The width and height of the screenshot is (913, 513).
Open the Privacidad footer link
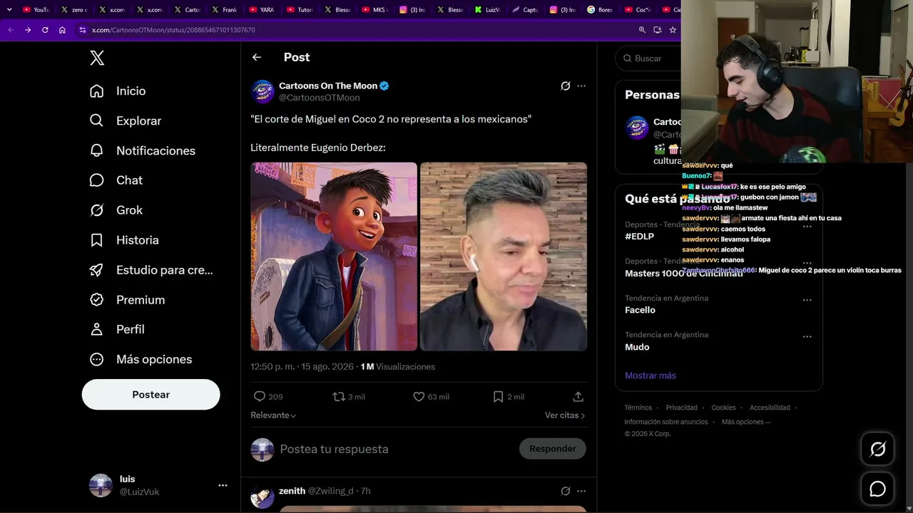(x=682, y=408)
